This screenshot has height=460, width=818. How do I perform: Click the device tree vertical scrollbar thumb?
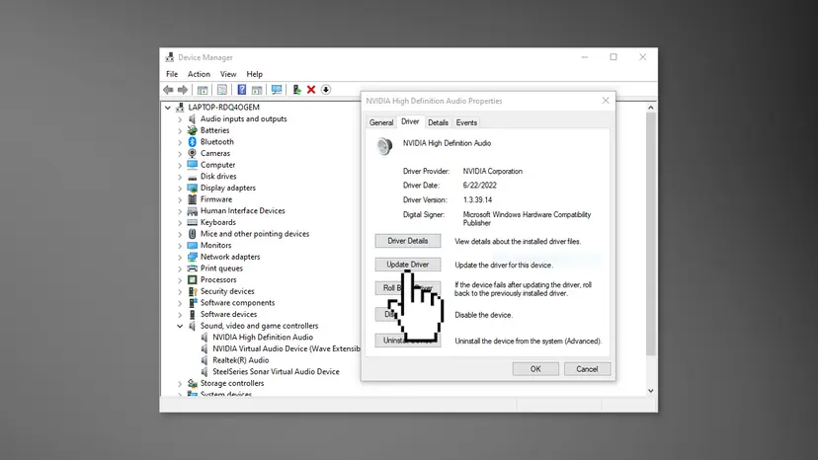650,234
